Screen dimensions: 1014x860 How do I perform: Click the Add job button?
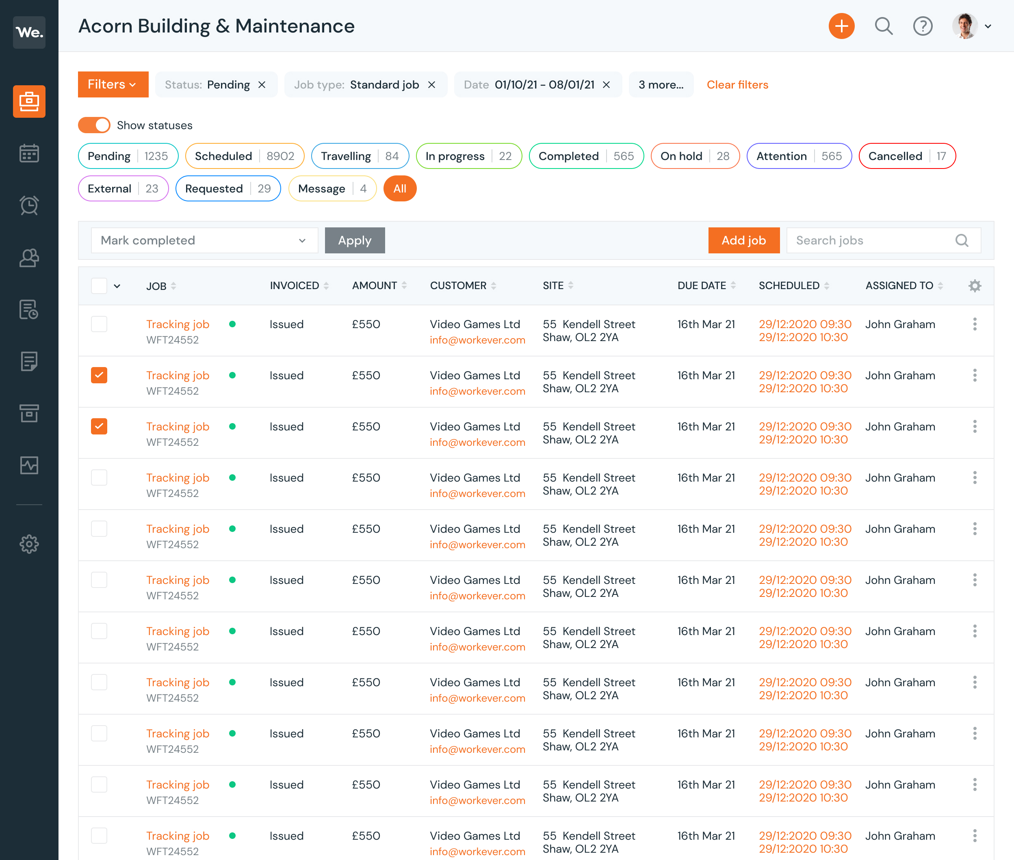pos(743,240)
